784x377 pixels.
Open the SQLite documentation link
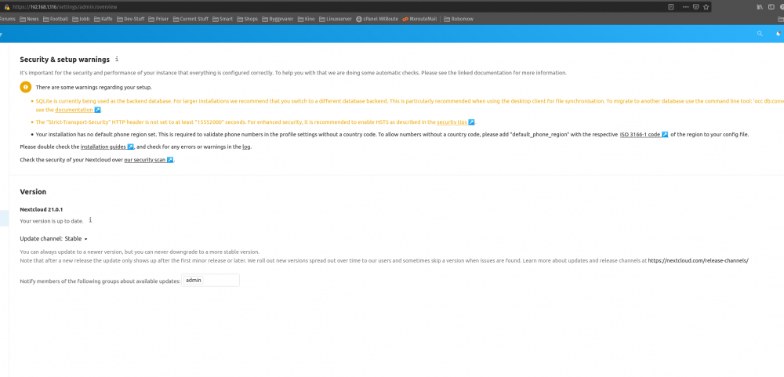click(x=78, y=110)
